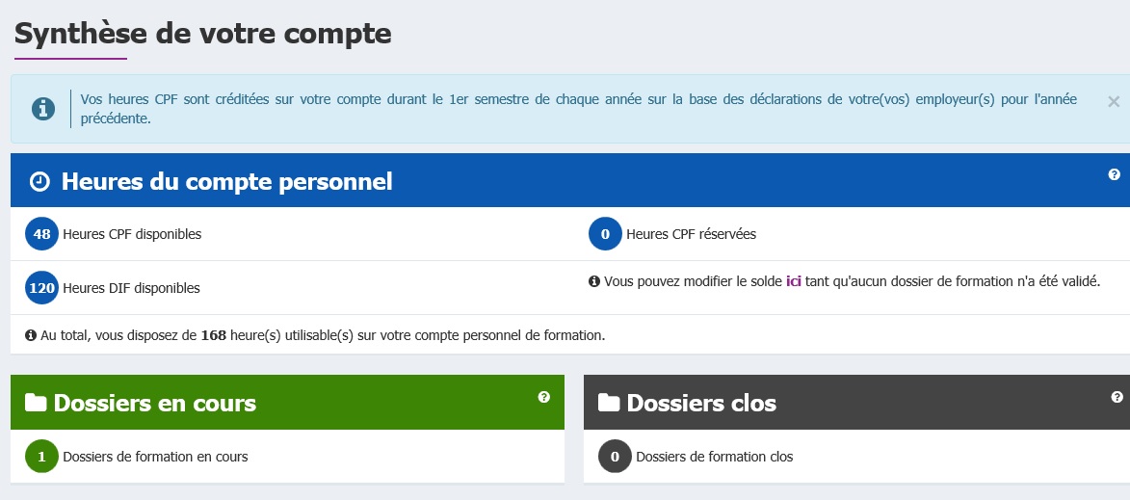Follow the "ici" link to modify balance
The height and width of the screenshot is (500, 1130).
tap(794, 281)
